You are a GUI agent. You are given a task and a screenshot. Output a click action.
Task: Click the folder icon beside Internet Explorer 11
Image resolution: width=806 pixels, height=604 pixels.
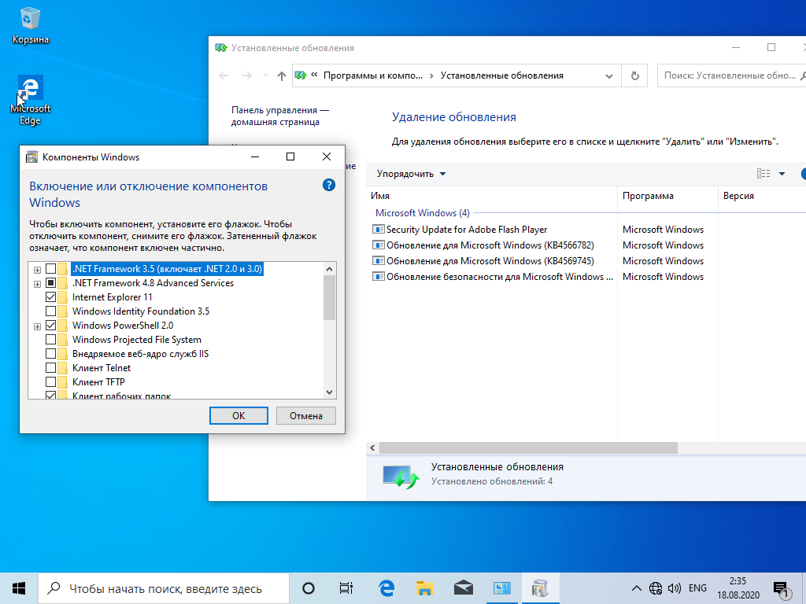pos(63,296)
